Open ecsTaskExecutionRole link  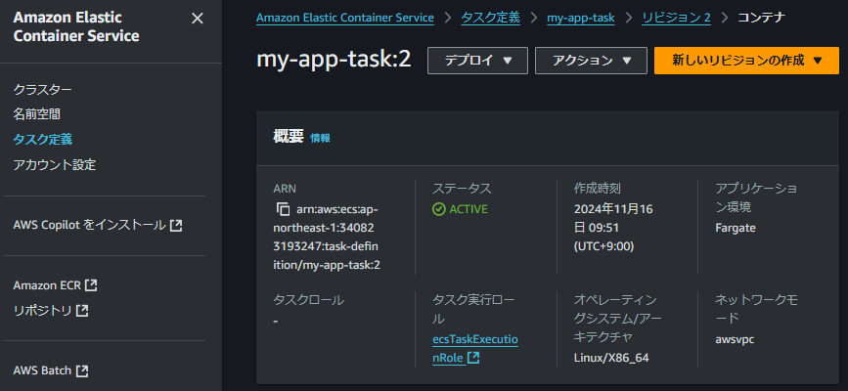[475, 348]
